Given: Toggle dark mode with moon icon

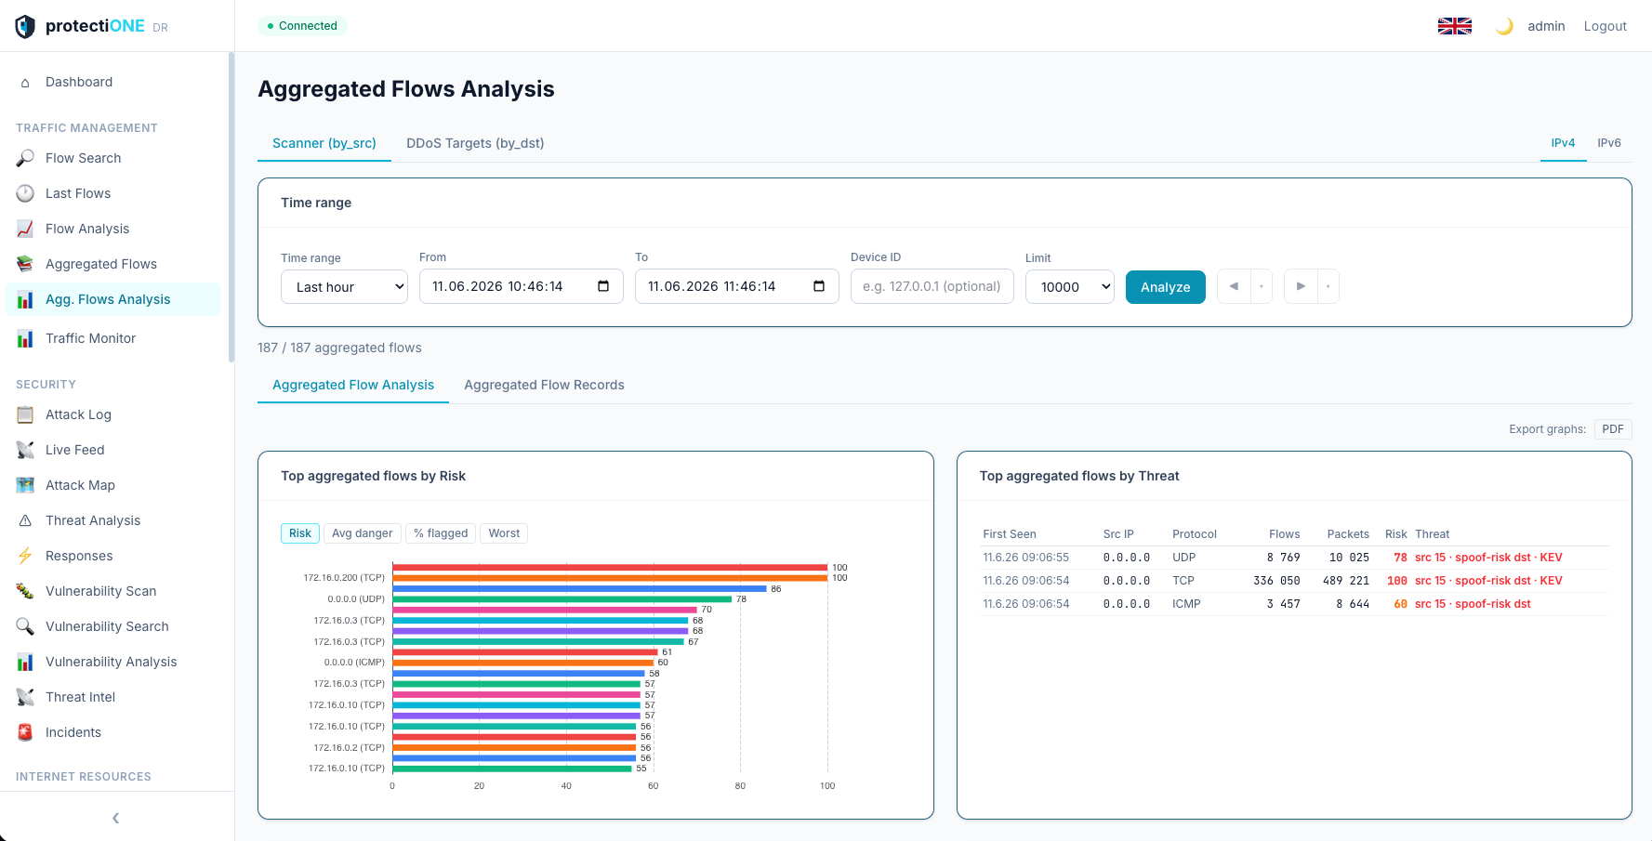Looking at the screenshot, I should click(1503, 26).
